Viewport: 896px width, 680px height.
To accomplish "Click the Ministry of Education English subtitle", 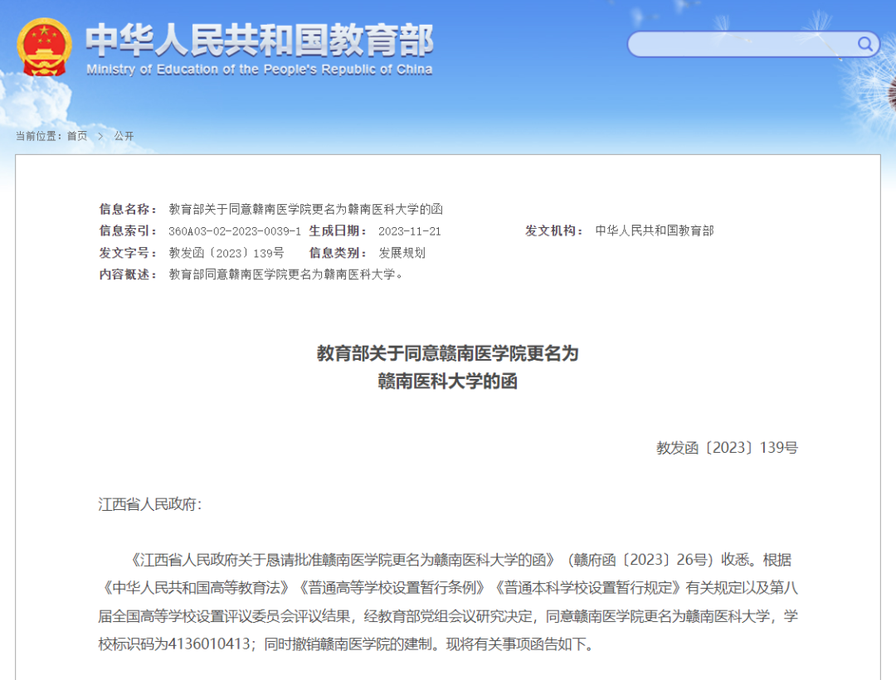I will click(x=260, y=70).
